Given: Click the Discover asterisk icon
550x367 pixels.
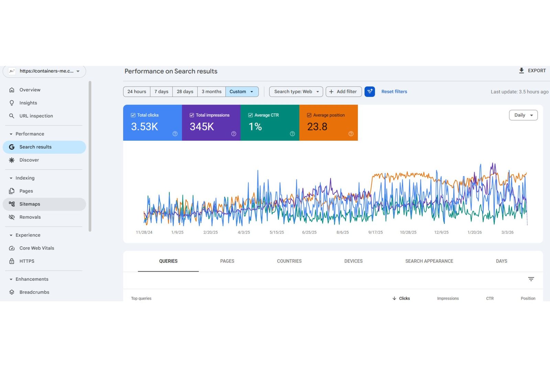Looking at the screenshot, I should [x=12, y=160].
